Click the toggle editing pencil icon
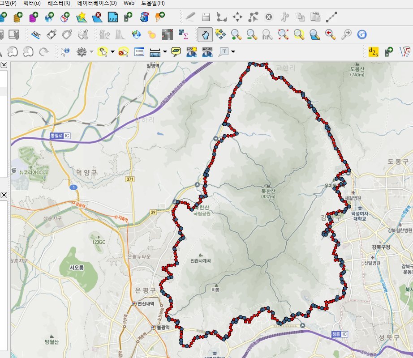This screenshot has height=358, width=413. (190, 17)
